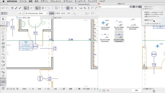Open the ファイル menu
The image size is (165, 93).
[23, 1]
